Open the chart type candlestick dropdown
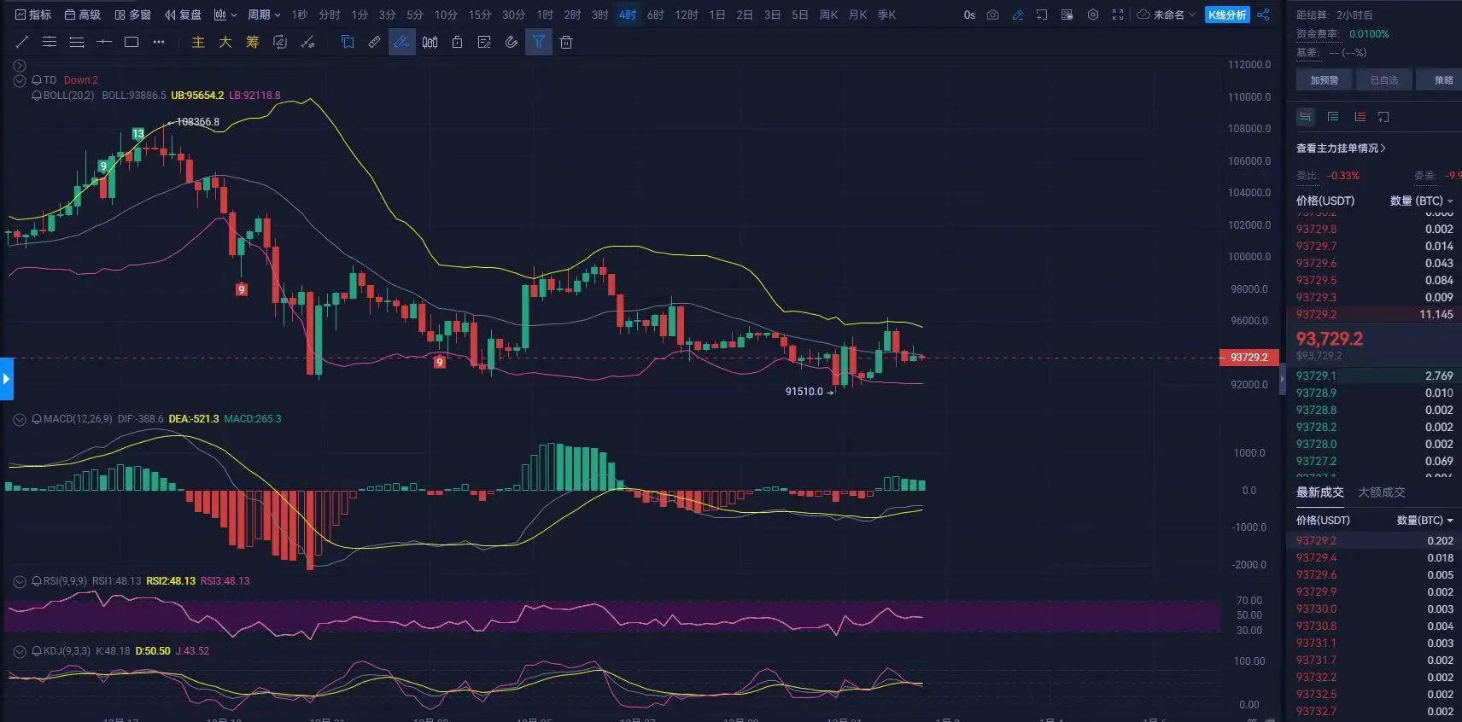1462x722 pixels. [225, 15]
